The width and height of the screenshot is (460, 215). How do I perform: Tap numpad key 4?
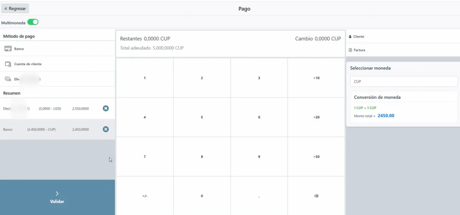click(x=145, y=117)
